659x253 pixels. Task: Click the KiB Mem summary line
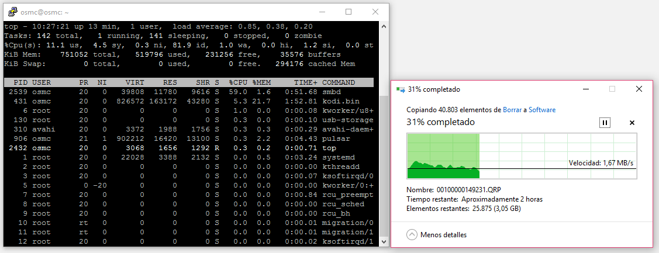click(x=172, y=54)
